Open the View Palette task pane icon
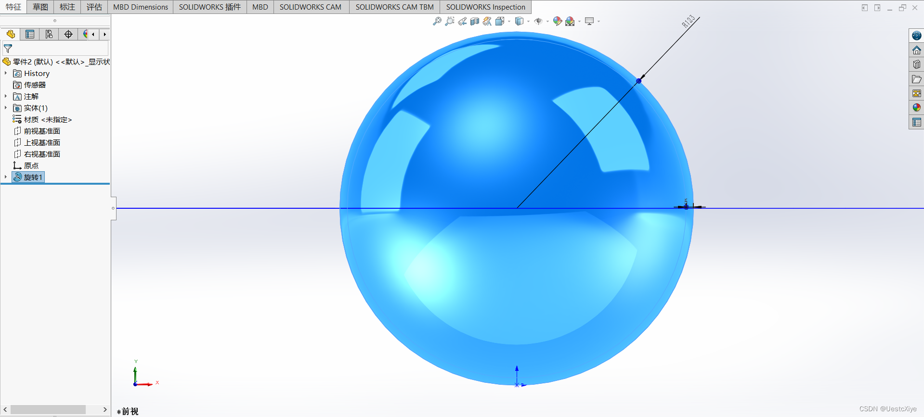Screen dimensions: 924x417 pyautogui.click(x=916, y=93)
